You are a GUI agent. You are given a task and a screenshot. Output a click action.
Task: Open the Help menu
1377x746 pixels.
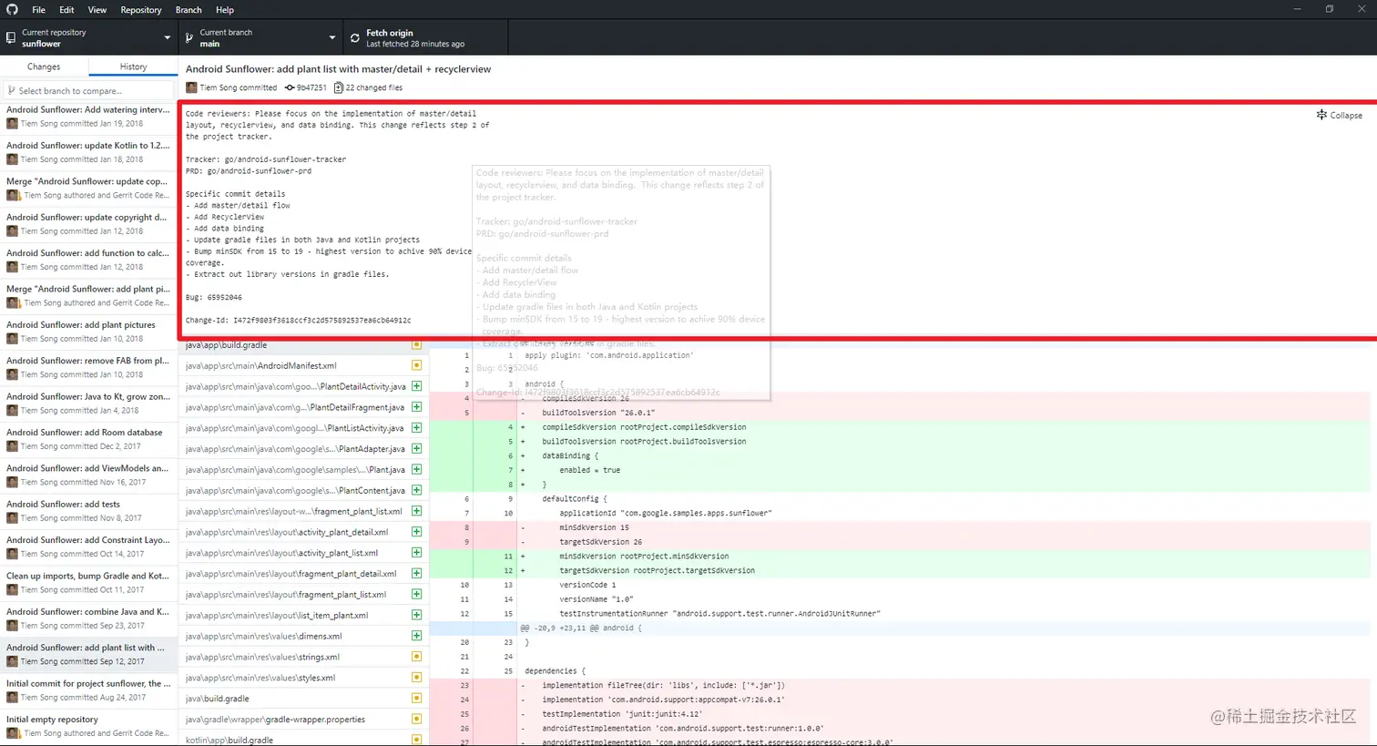(x=225, y=10)
